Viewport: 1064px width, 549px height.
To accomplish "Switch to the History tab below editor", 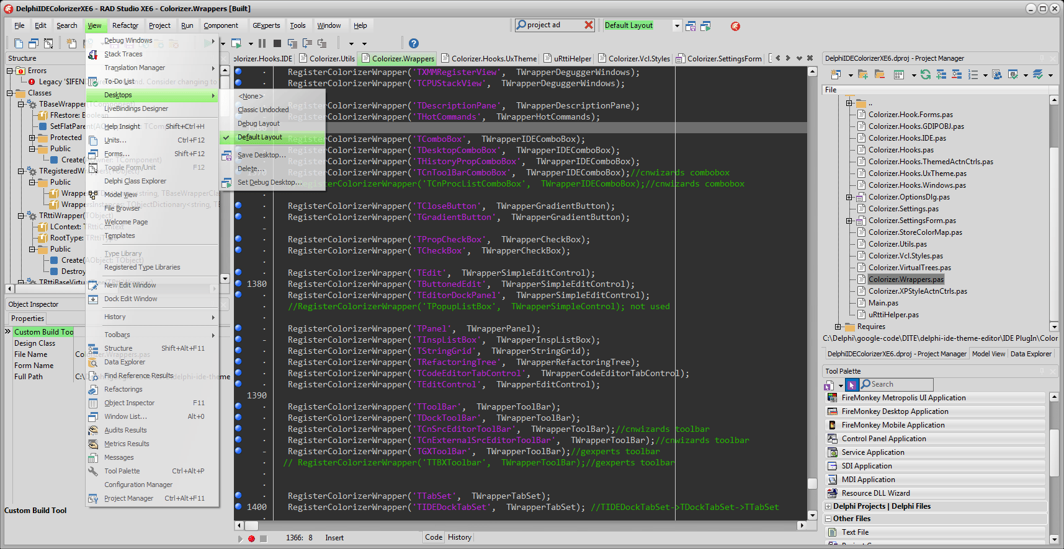I will pyautogui.click(x=460, y=537).
